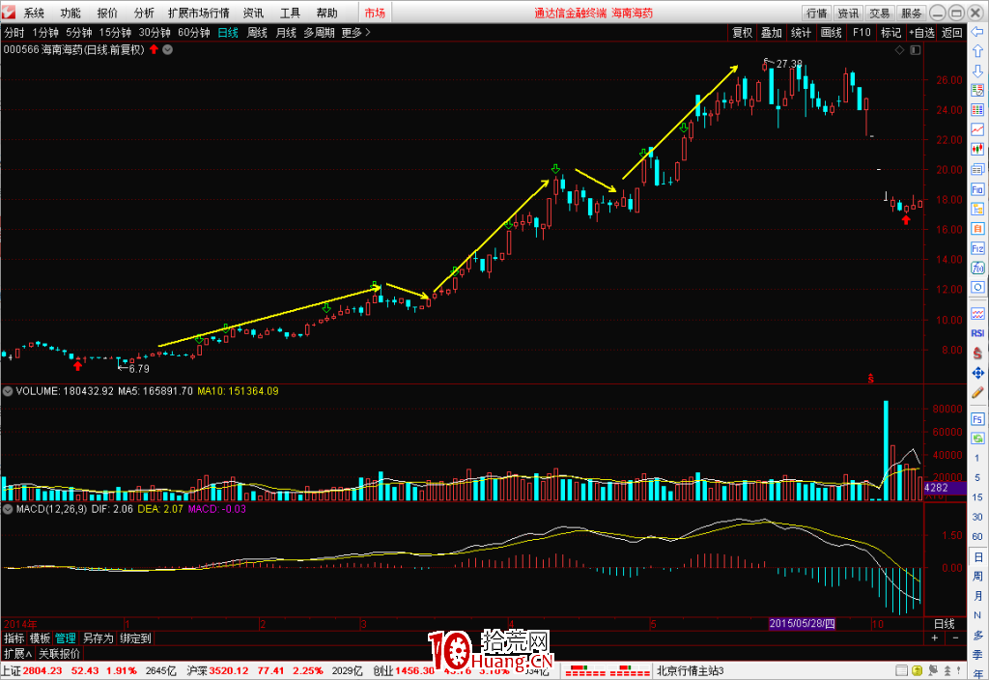Click the 关联报价 related quotes tab
The image size is (989, 680).
pyautogui.click(x=59, y=654)
